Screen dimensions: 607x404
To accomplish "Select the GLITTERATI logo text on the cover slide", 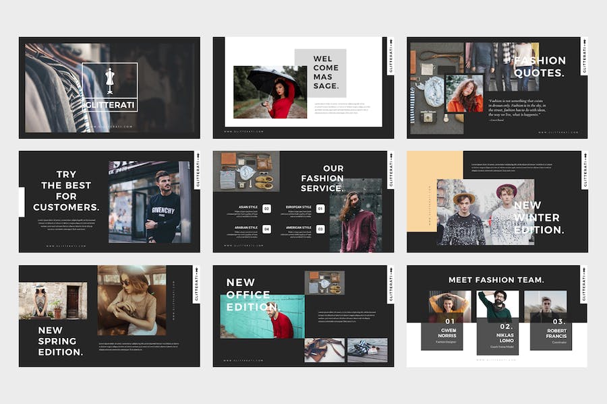I will point(110,105).
